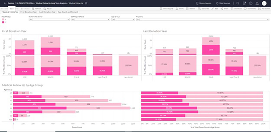Open the help question mark icon
Viewport: 271px width, 132px height.
click(251, 3)
